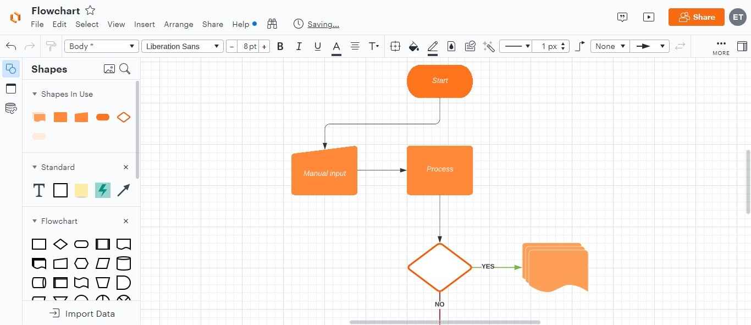Open the None start arrow dropdown
Image resolution: width=751 pixels, height=325 pixels.
pos(610,46)
